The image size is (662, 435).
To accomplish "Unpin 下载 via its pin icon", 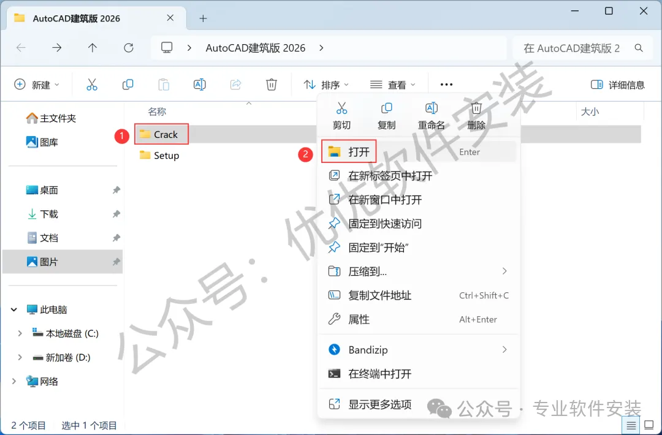I will 116,214.
